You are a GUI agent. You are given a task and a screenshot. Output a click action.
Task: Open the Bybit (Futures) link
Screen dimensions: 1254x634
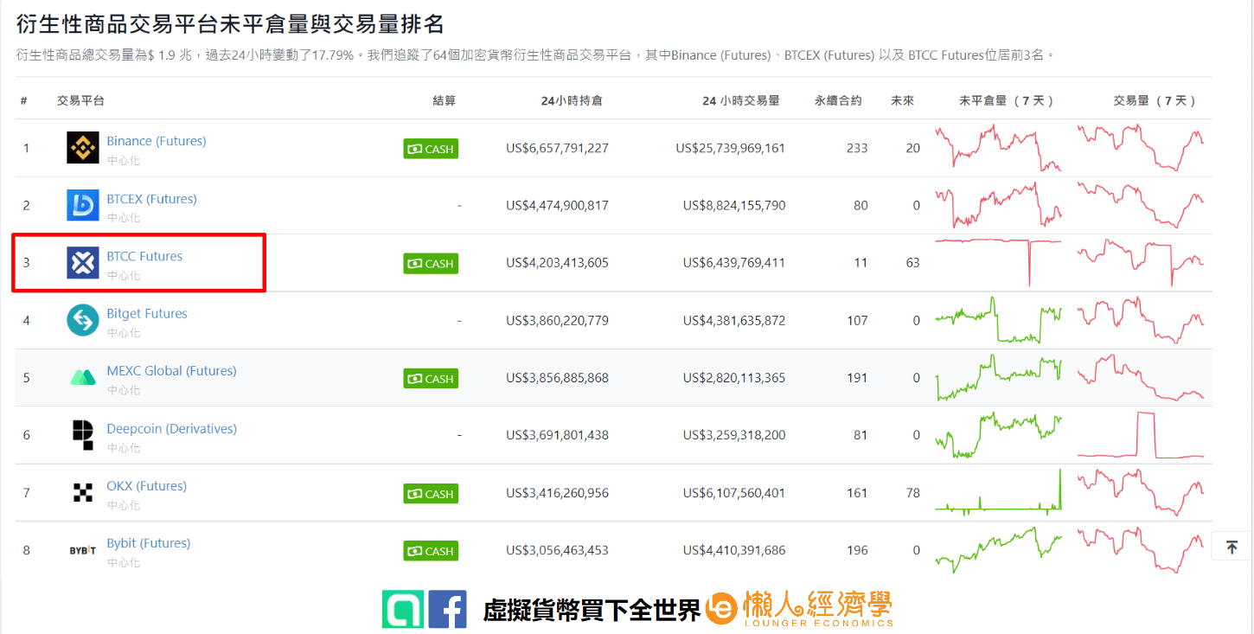click(149, 543)
